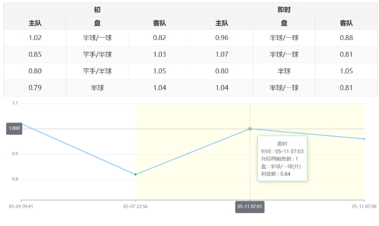Click the 1.07 live home odds cell
Image resolution: width=379 pixels, height=226 pixels.
tap(222, 54)
